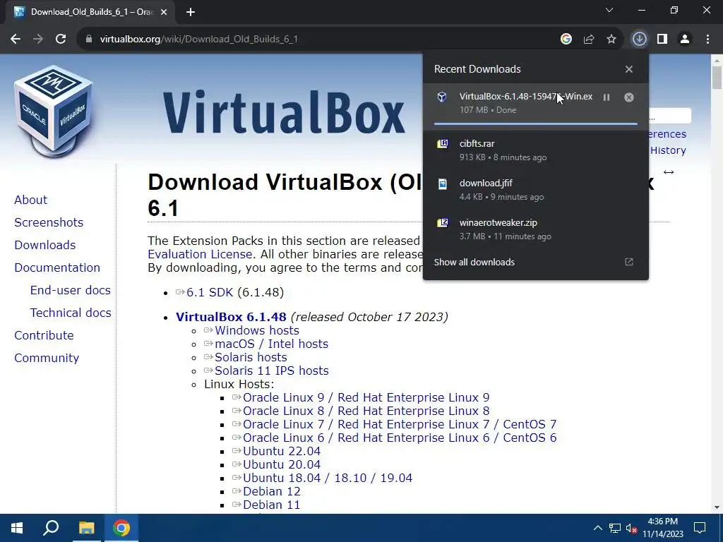Close the Recent Downloads popup
The image size is (723, 542).
click(x=629, y=69)
